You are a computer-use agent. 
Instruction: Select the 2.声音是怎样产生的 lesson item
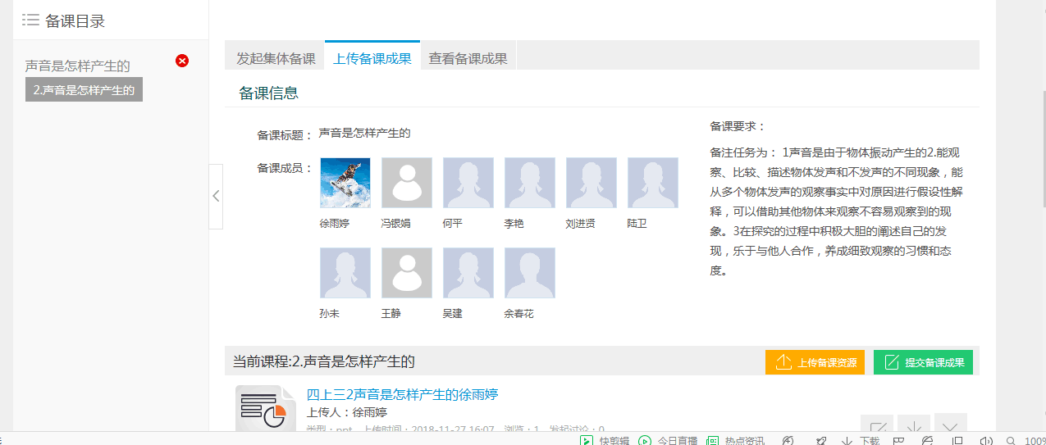84,90
